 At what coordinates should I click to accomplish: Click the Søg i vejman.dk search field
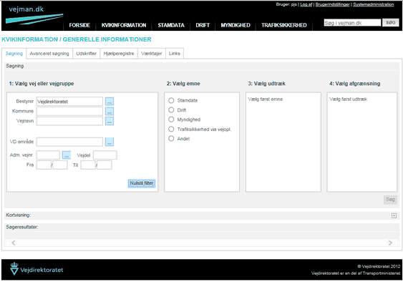click(x=352, y=23)
